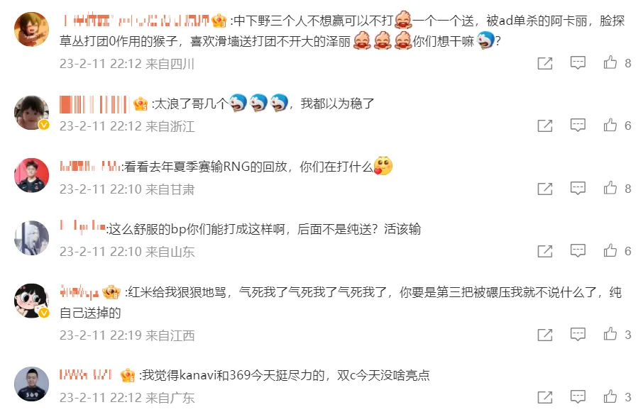Image resolution: width=643 pixels, height=412 pixels.
Task: Like the 太浪了哥几个 comment
Action: click(x=610, y=125)
